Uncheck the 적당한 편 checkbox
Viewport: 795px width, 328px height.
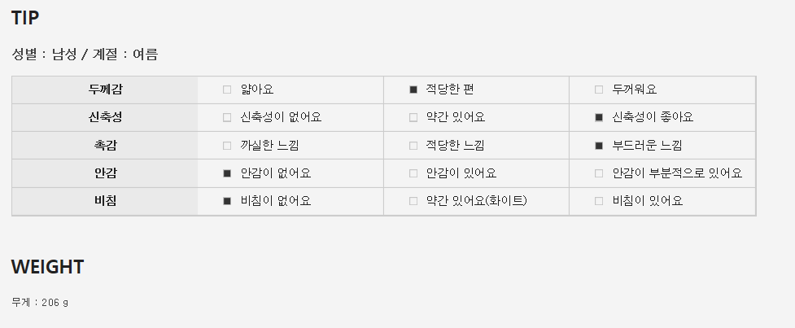pyautogui.click(x=413, y=90)
